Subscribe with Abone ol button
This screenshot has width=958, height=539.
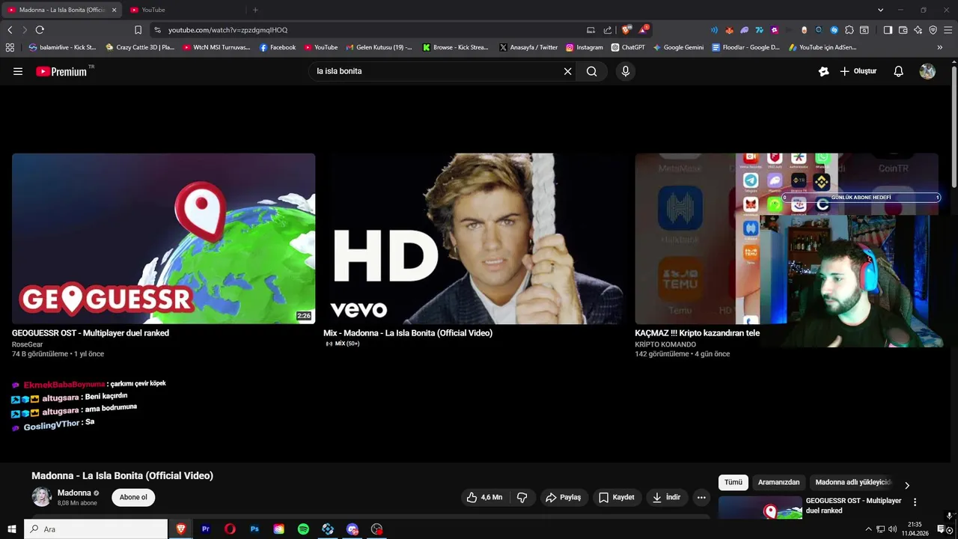[x=133, y=497]
